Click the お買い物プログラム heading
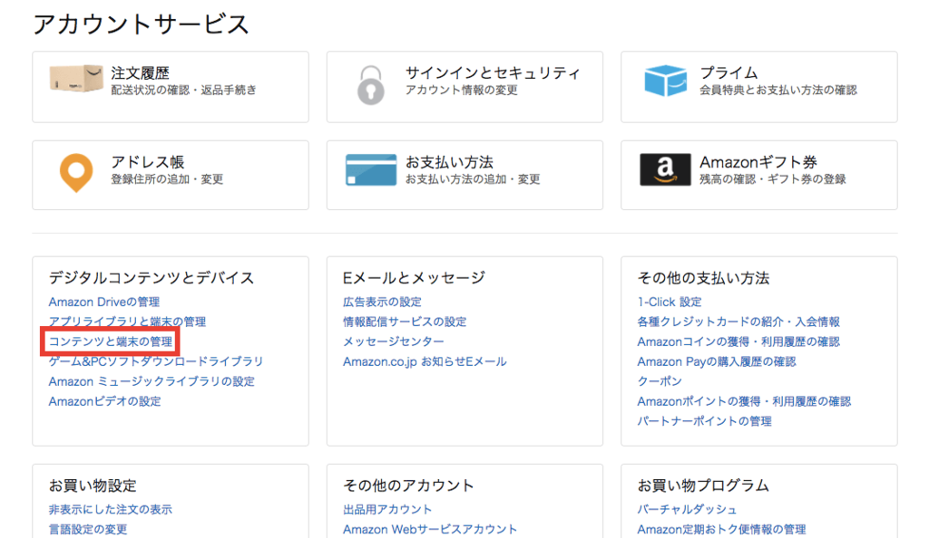 pos(703,485)
